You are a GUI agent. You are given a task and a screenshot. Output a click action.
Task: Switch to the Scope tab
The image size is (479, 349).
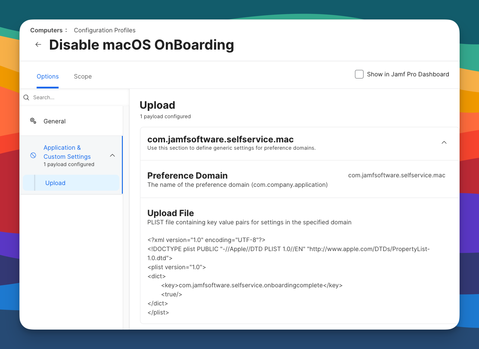(83, 76)
